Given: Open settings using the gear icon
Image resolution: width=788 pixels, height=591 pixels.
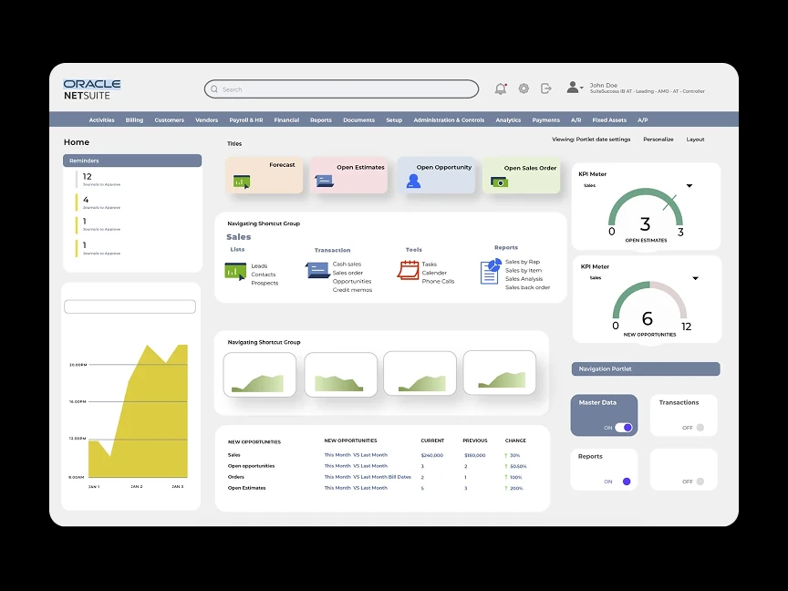Looking at the screenshot, I should (x=524, y=88).
